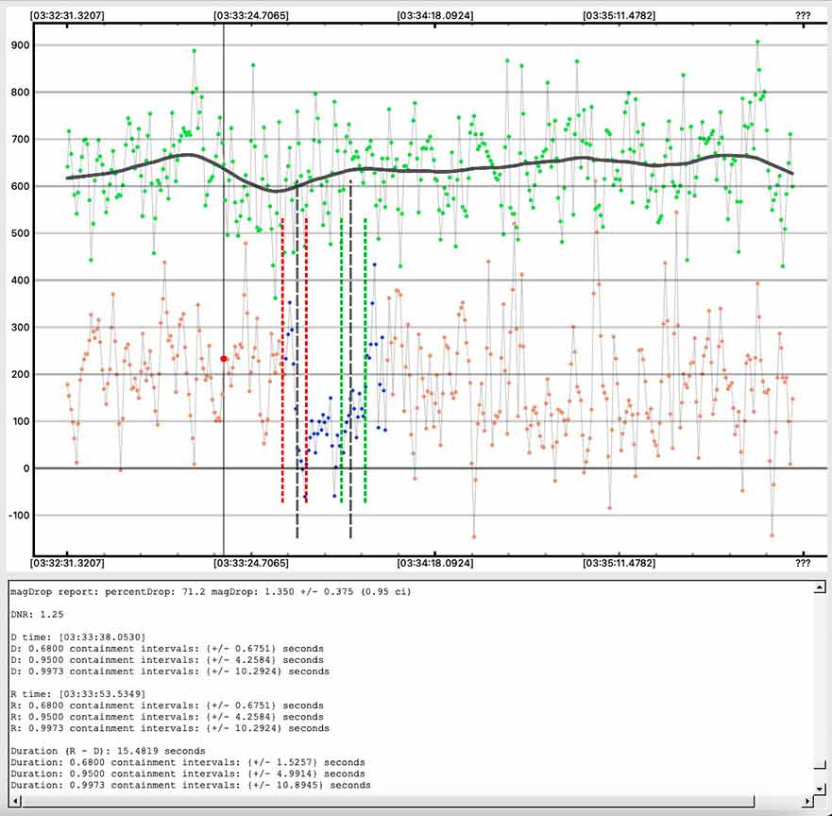This screenshot has height=816, width=832.
Task: Click the right arrow of the horizontal scrollbar
Action: click(x=807, y=800)
